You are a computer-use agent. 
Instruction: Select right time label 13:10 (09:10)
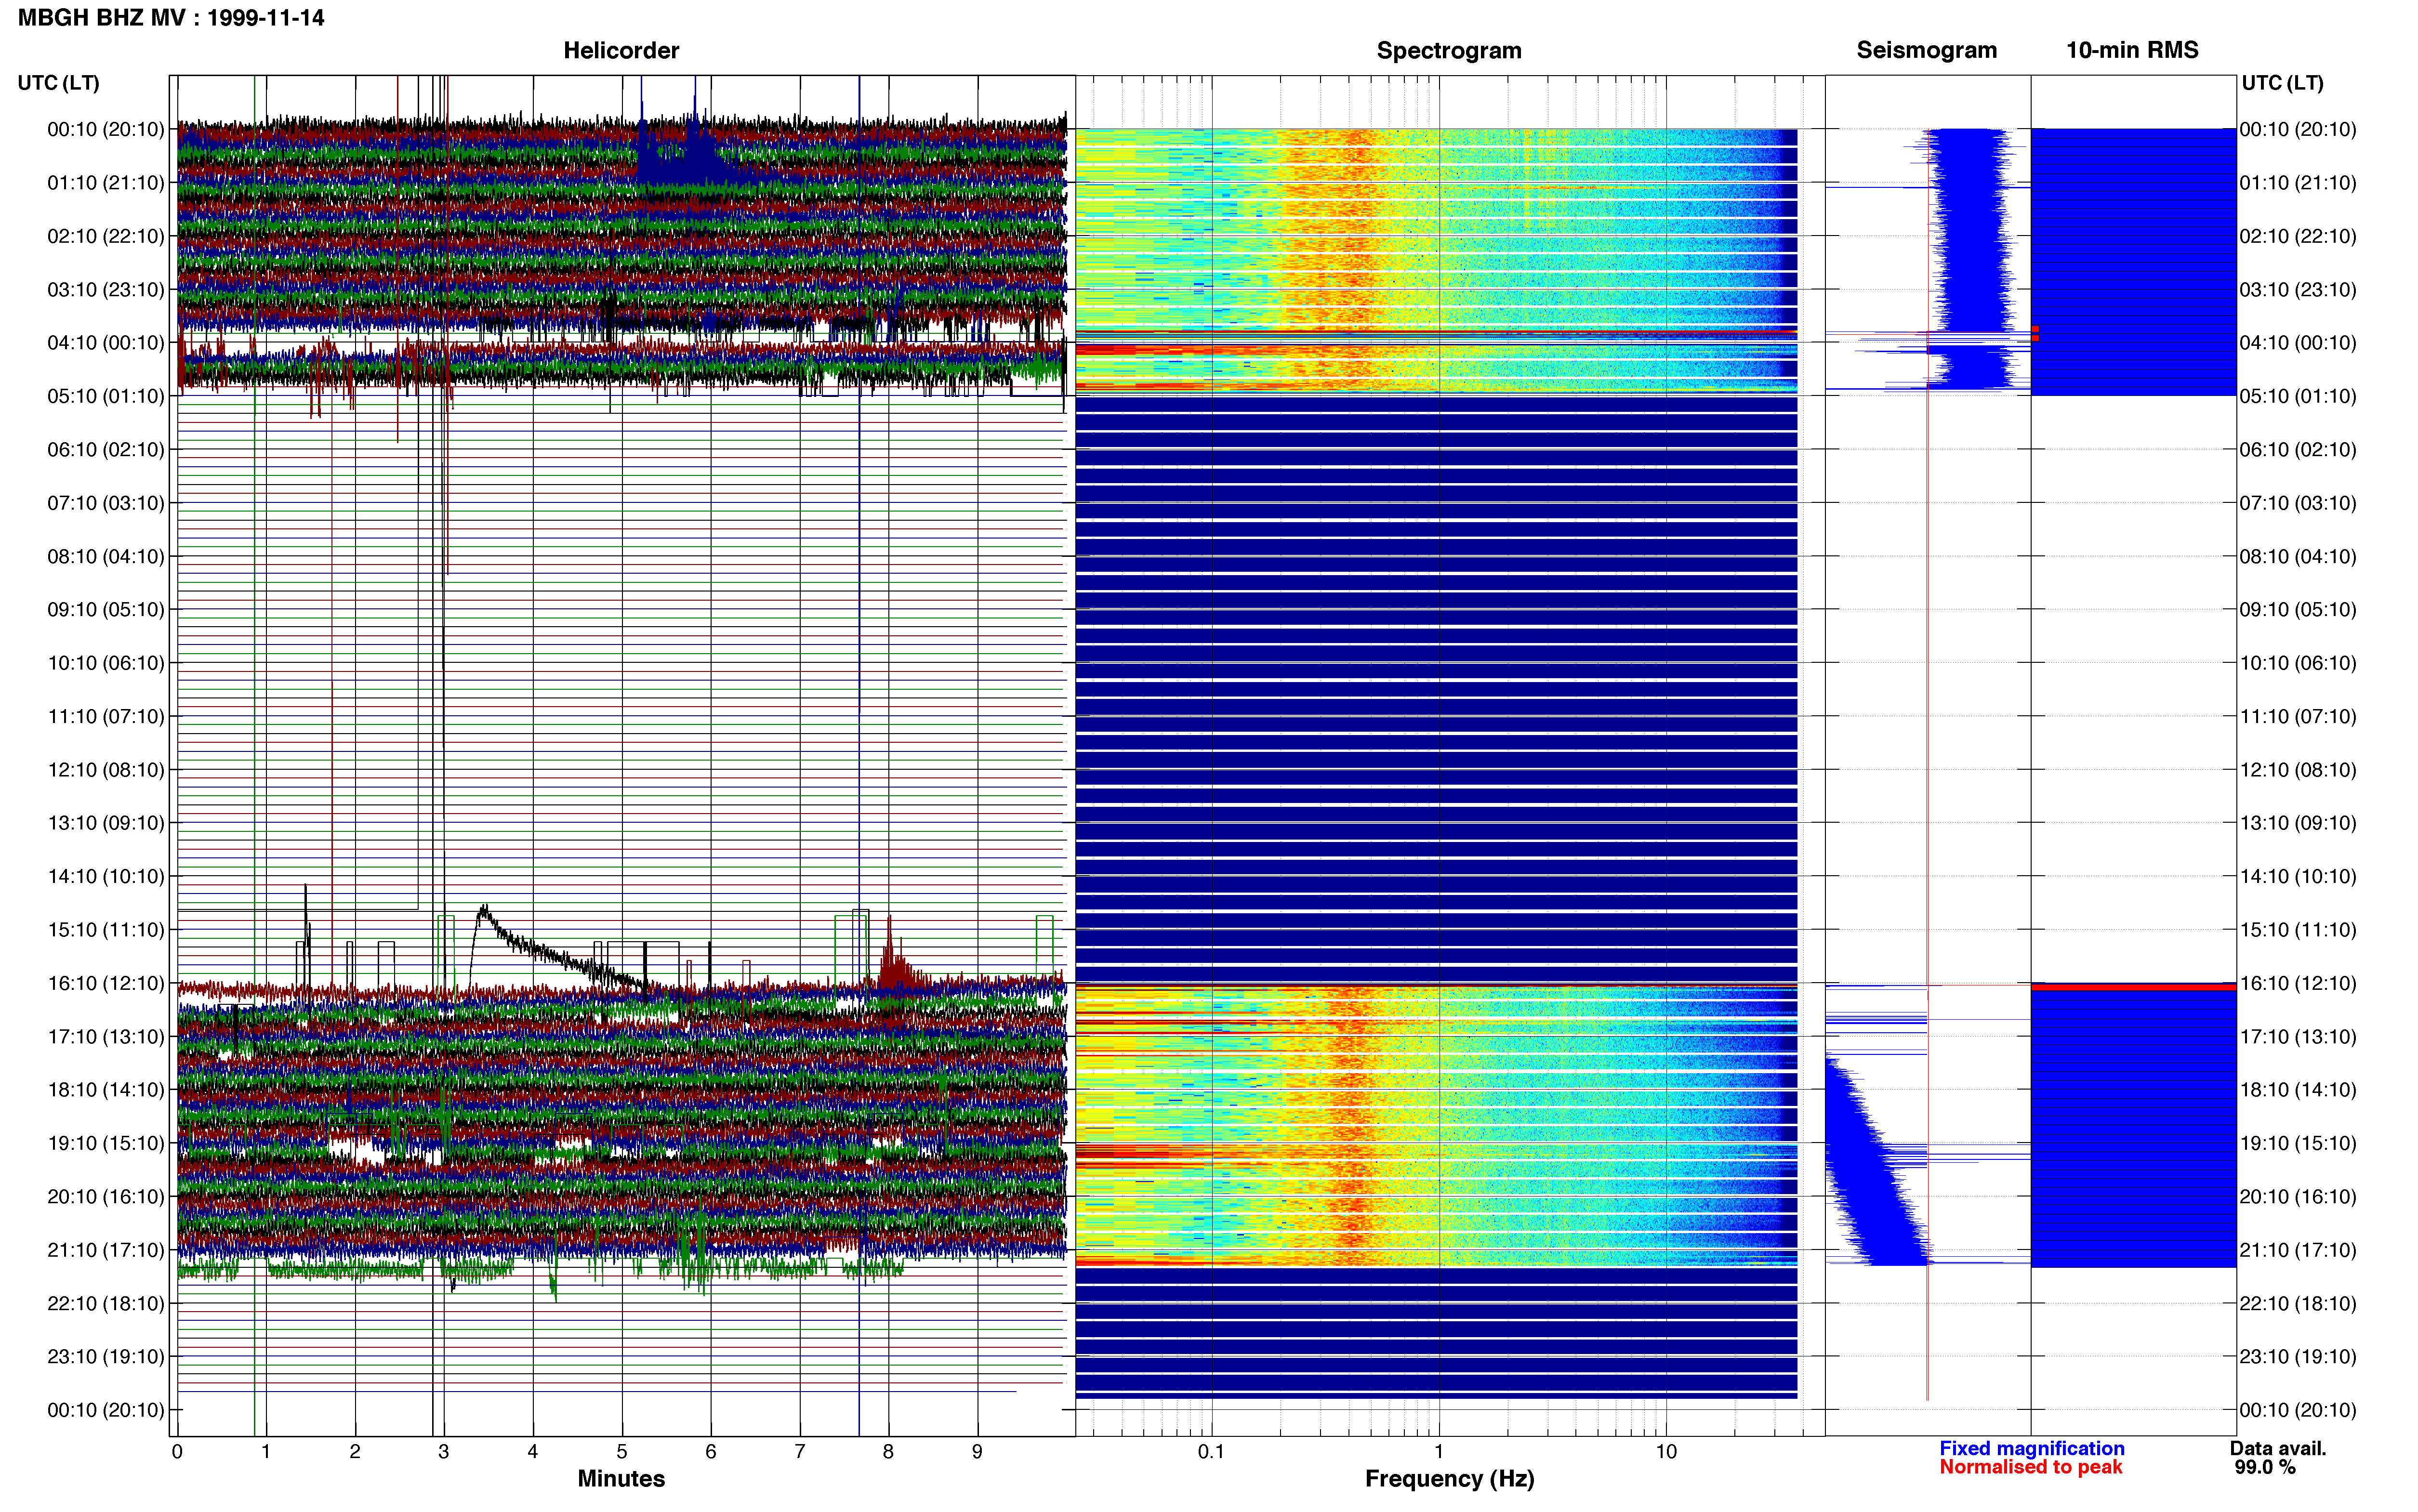(x=2298, y=823)
